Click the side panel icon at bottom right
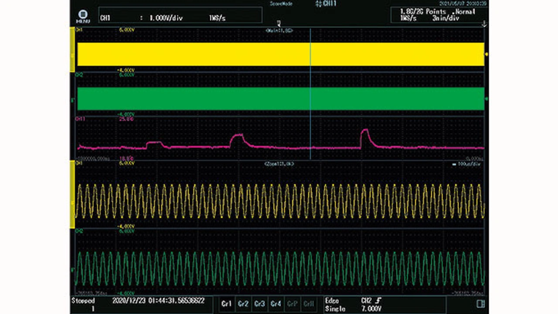The image size is (558, 314). click(480, 304)
